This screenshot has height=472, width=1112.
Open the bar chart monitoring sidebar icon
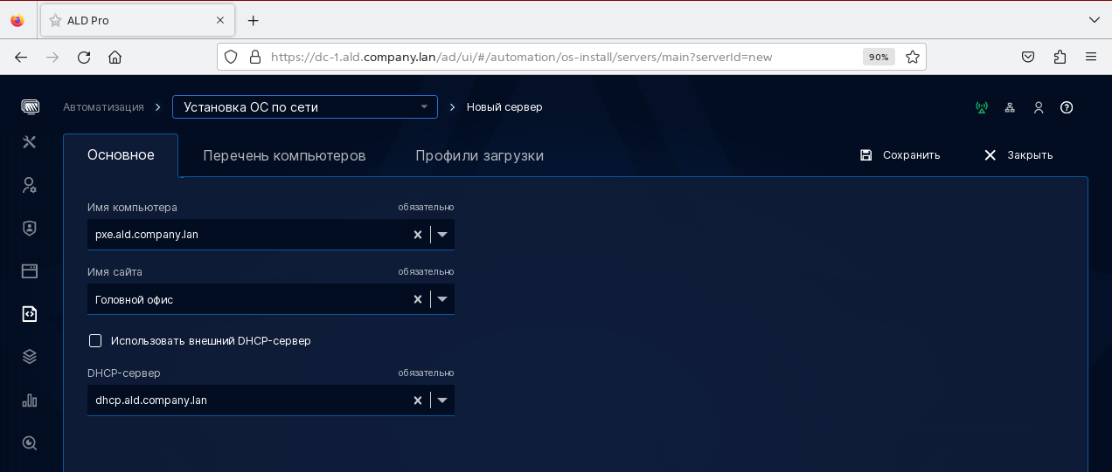(30, 400)
